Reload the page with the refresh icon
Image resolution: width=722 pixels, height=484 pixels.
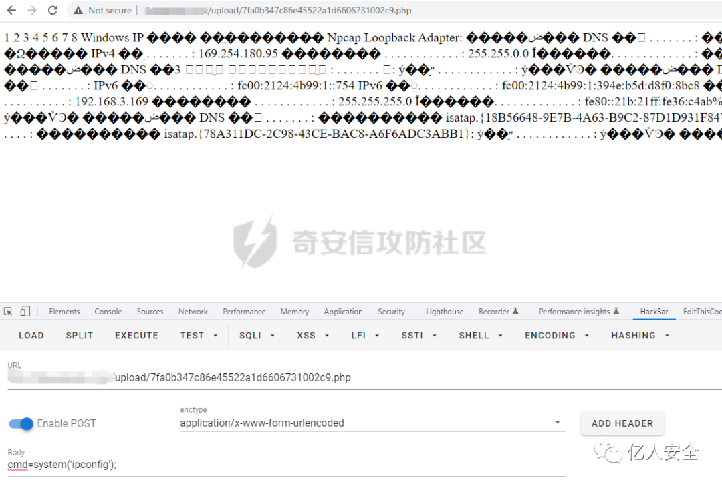tap(53, 10)
